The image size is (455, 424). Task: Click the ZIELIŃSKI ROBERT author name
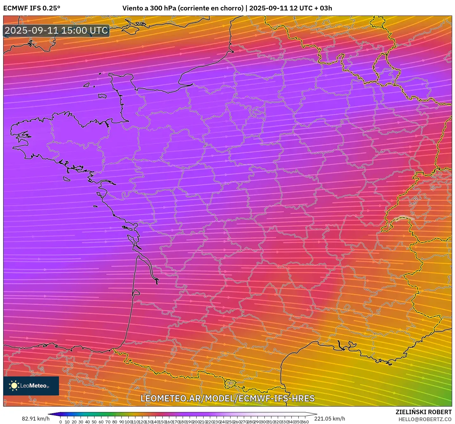point(424,412)
